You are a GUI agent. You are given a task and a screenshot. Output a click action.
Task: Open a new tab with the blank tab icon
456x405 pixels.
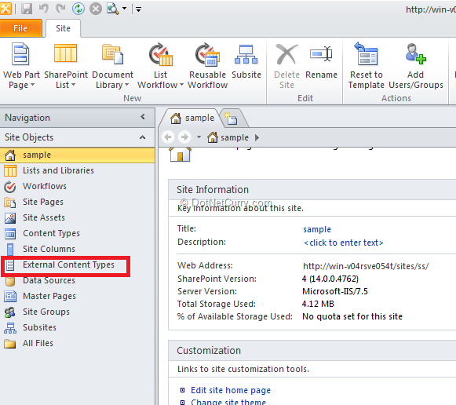(x=232, y=119)
